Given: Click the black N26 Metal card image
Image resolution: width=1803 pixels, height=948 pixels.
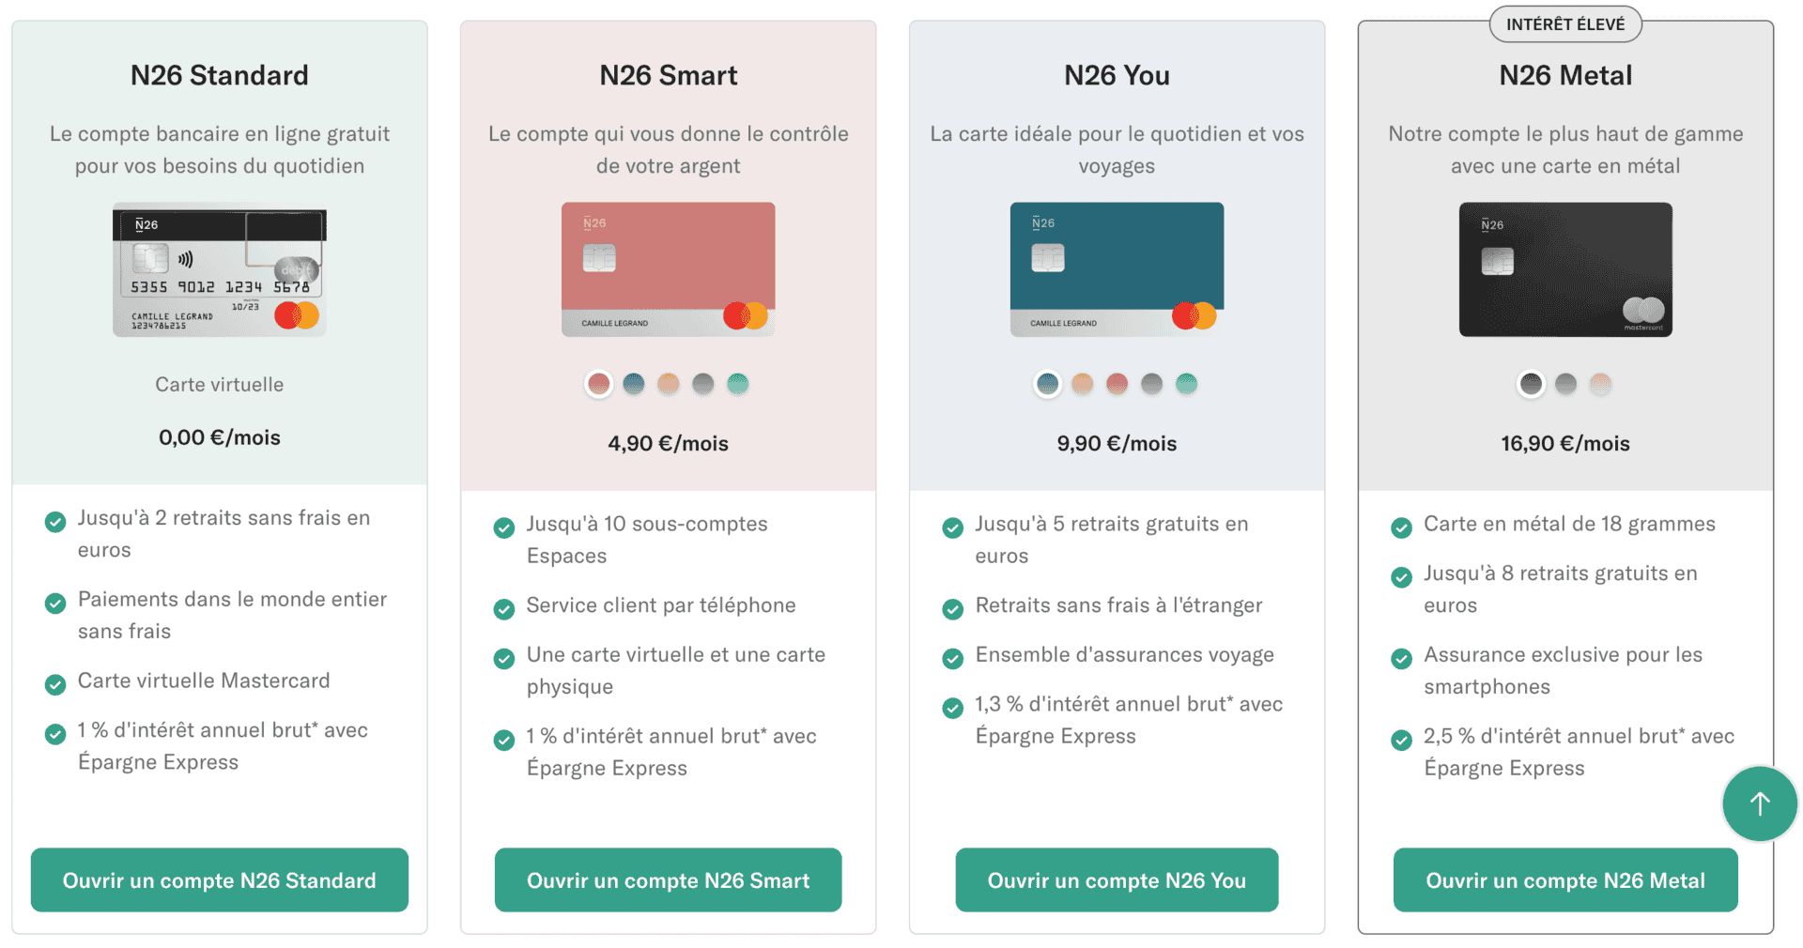Looking at the screenshot, I should tap(1564, 270).
